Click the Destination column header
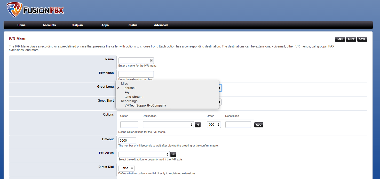Image resolution: width=380 pixels, height=179 pixels. (x=149, y=116)
